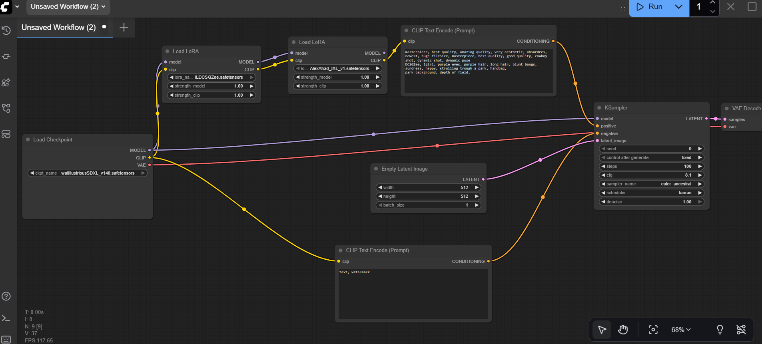
Task: Click the Load Checkpoint node title
Action: (x=53, y=139)
